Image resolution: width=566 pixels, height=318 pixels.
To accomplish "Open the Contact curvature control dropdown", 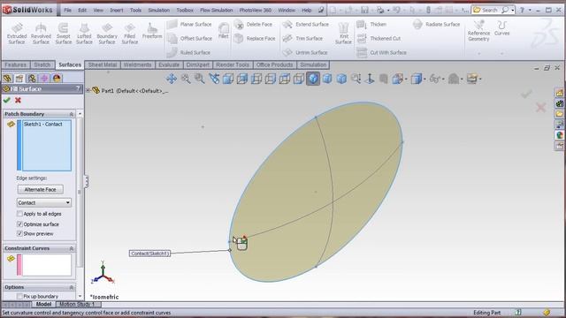I will tap(43, 202).
